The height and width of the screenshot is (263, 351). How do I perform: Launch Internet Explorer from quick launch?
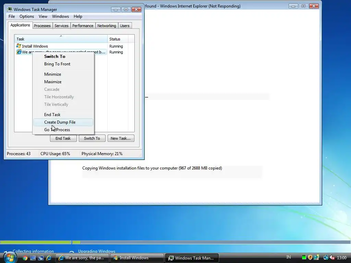(49, 258)
